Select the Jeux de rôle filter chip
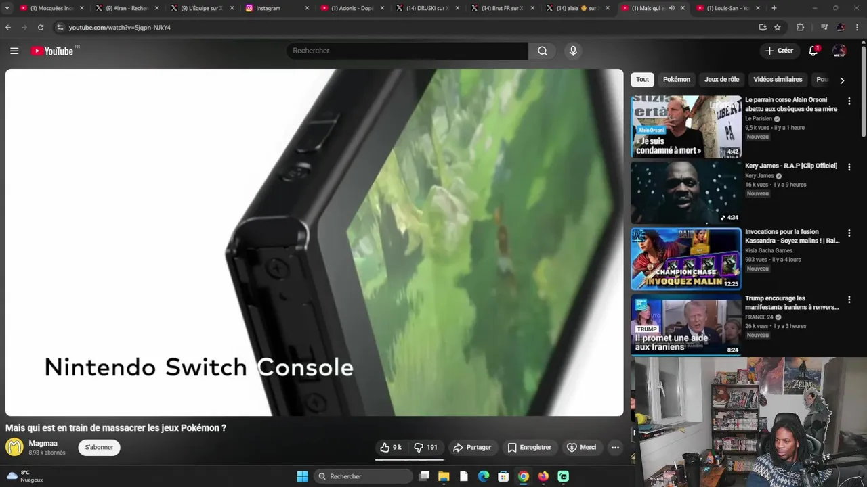Viewport: 867px width, 487px height. click(x=722, y=80)
